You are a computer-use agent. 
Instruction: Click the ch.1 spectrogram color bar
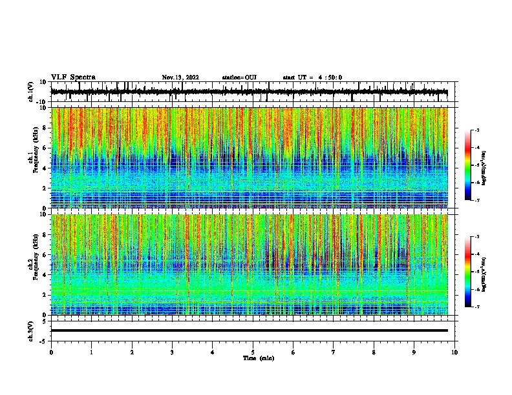point(467,165)
